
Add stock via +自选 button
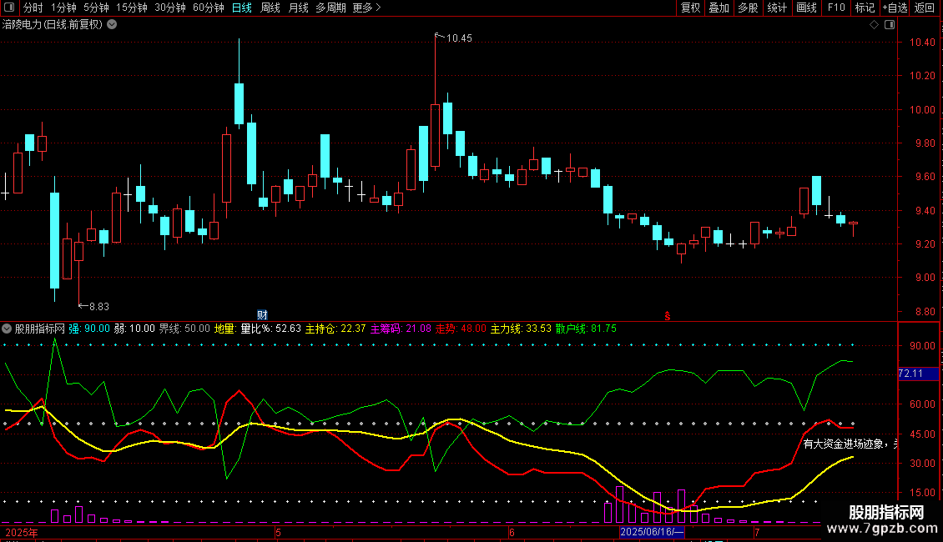[x=895, y=8]
